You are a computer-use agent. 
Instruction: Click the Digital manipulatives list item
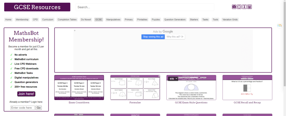coord(26,78)
